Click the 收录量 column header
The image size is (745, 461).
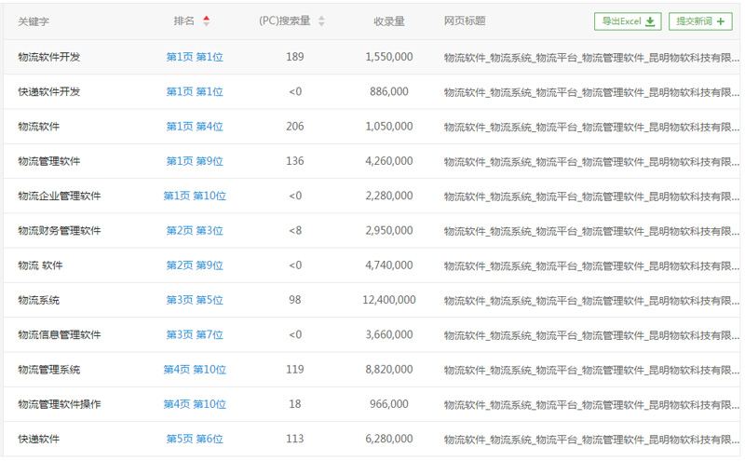388,21
